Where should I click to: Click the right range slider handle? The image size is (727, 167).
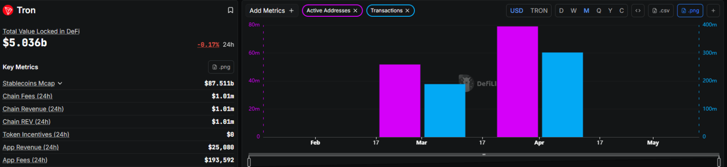click(x=718, y=162)
